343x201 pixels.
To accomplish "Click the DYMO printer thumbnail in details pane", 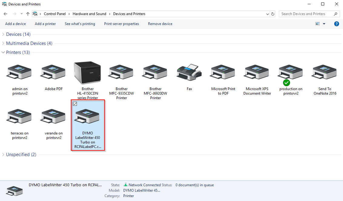I will 14,191.
